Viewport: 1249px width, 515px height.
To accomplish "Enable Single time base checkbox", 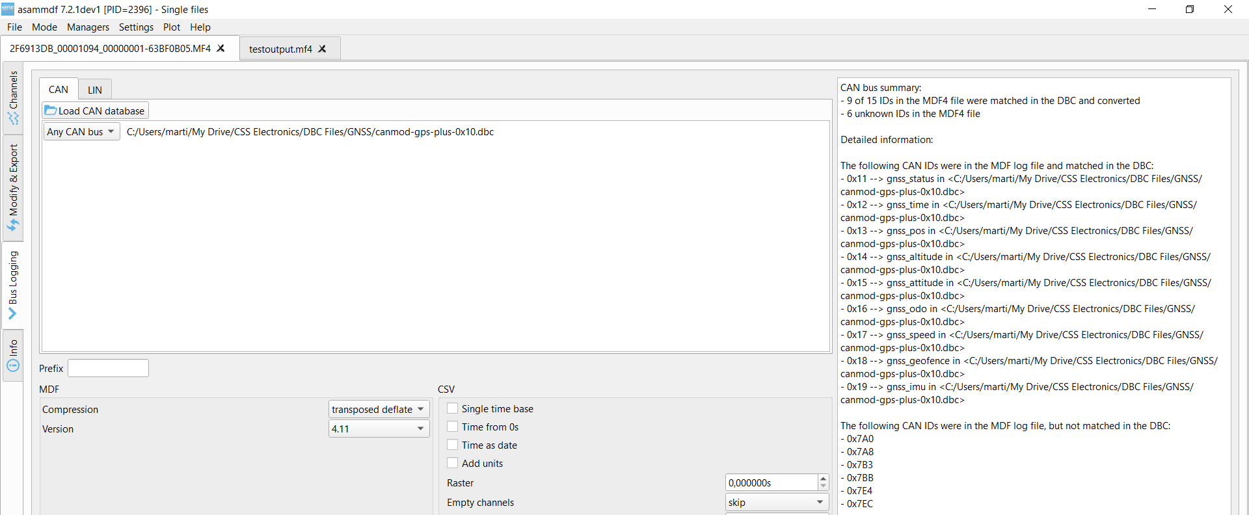I will (453, 408).
